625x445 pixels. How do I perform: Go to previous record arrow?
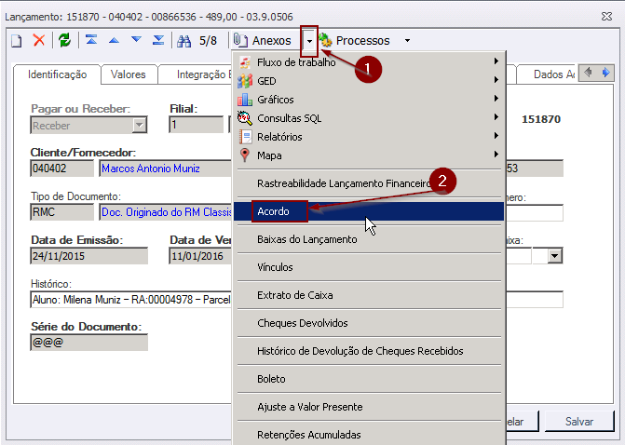pos(114,40)
